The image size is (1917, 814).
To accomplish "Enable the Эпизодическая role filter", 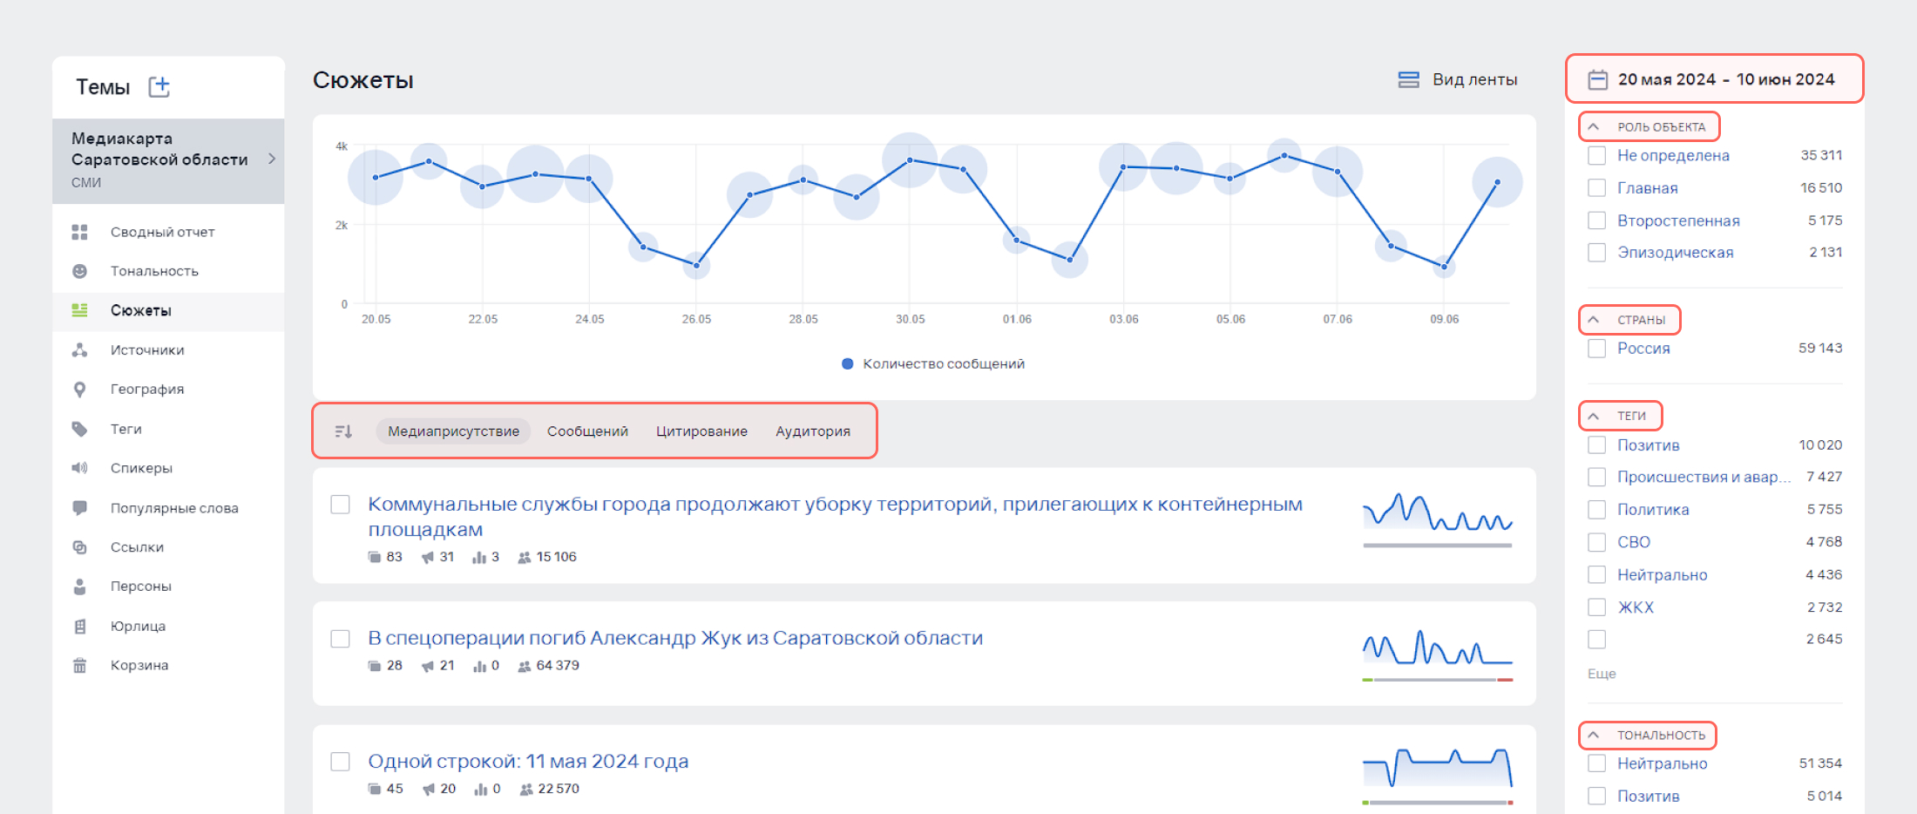I will coord(1596,252).
